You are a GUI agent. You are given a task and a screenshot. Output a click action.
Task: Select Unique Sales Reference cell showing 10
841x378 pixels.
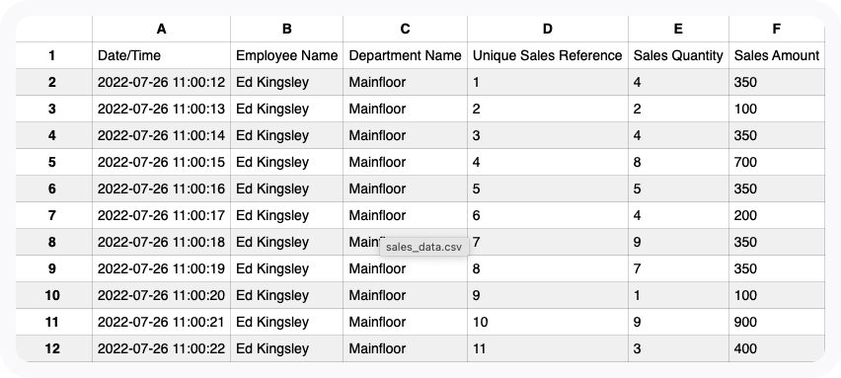click(548, 322)
